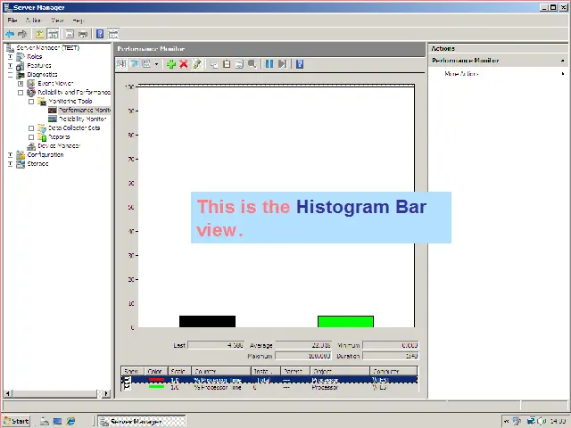Click the green Add counter plus icon
Viewport: 571px width, 428px height.
(171, 64)
